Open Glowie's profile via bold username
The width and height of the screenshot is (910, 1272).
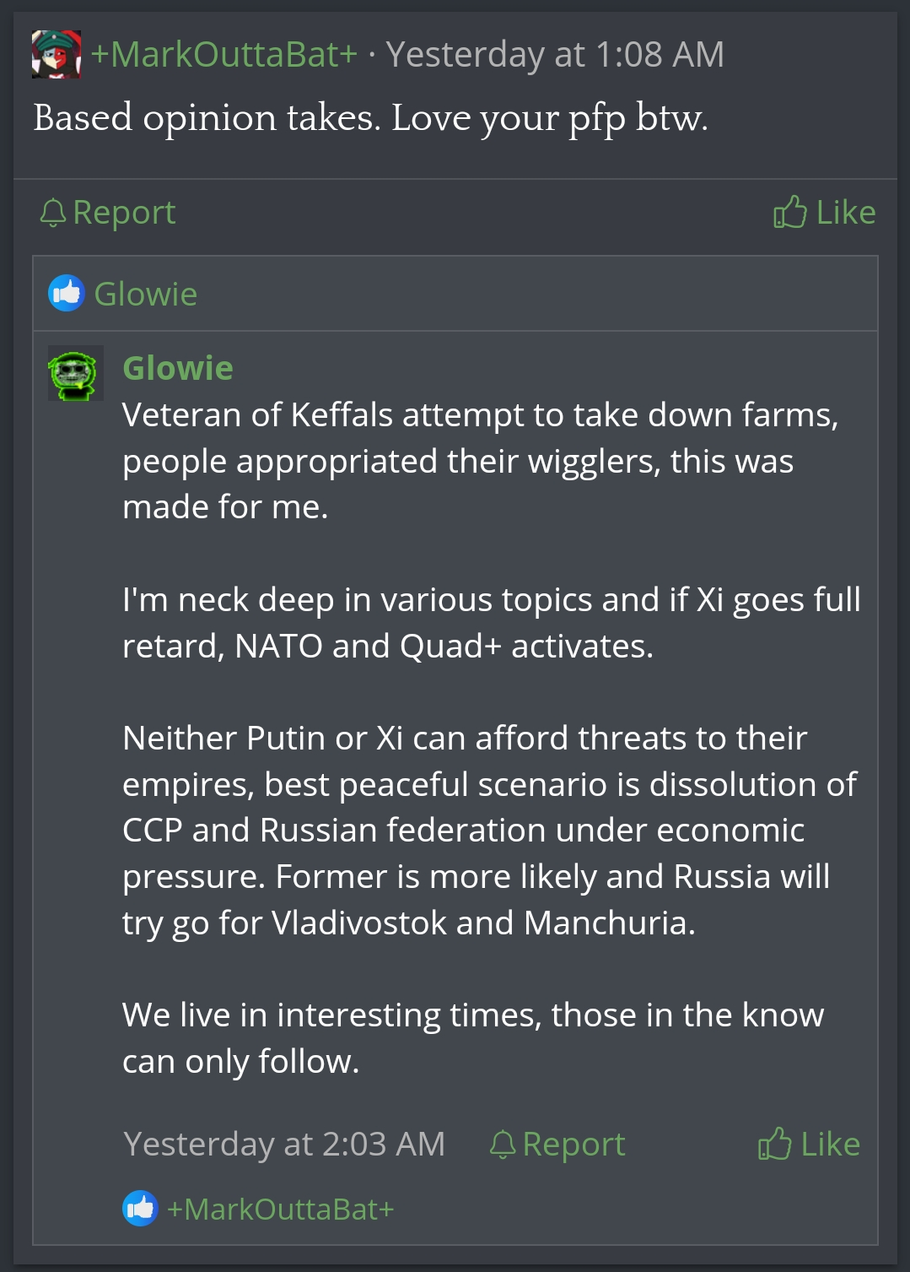point(177,369)
